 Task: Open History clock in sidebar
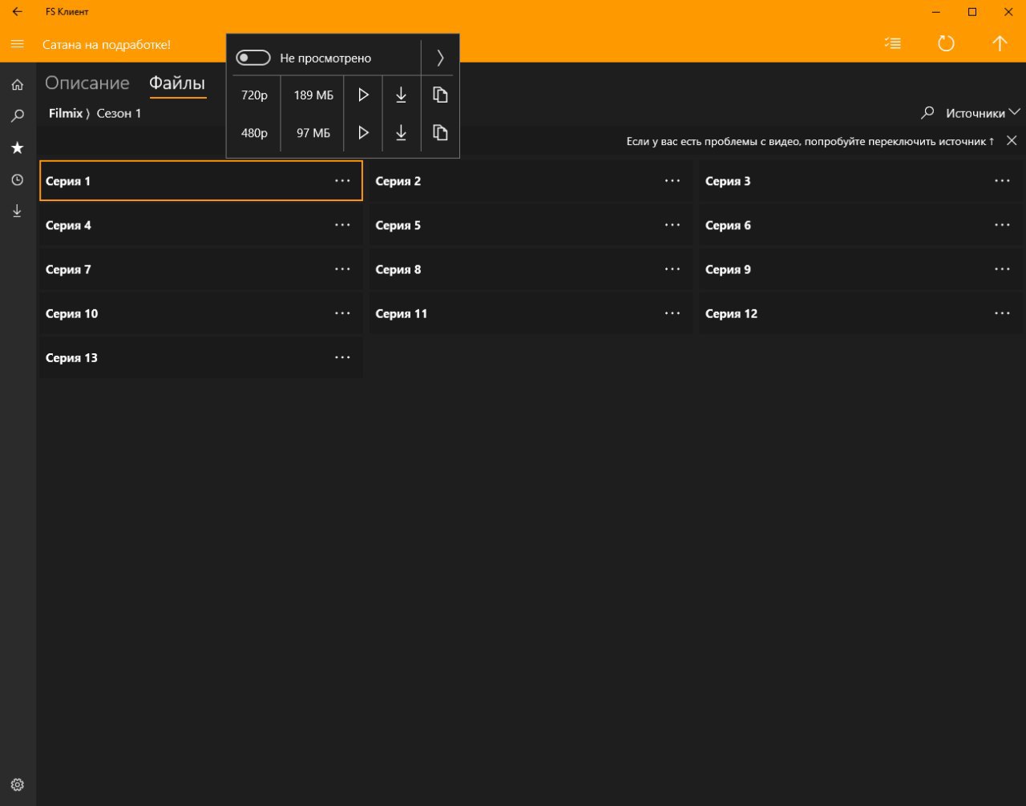[x=18, y=180]
